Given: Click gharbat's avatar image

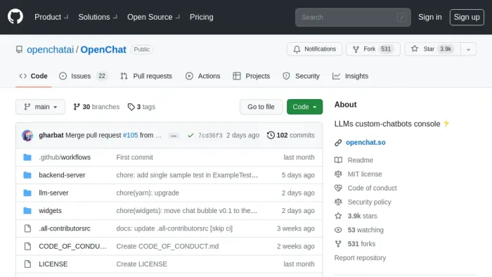Looking at the screenshot, I should coord(27,136).
